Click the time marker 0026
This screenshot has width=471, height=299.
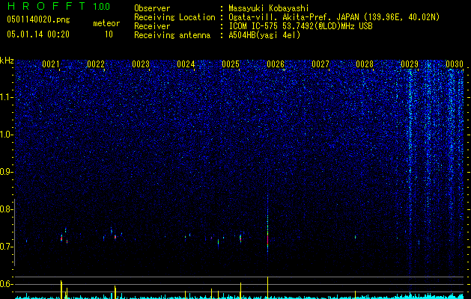click(x=276, y=64)
